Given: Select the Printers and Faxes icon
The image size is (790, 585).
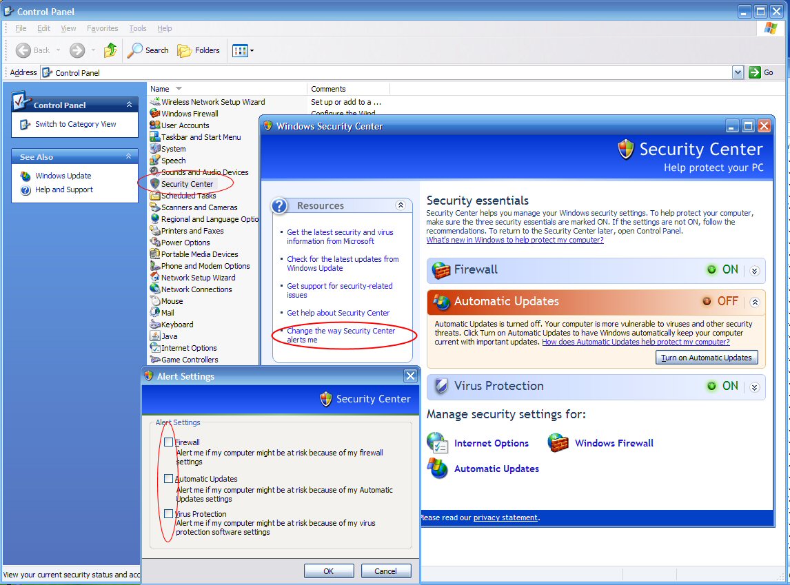Looking at the screenshot, I should pos(154,231).
